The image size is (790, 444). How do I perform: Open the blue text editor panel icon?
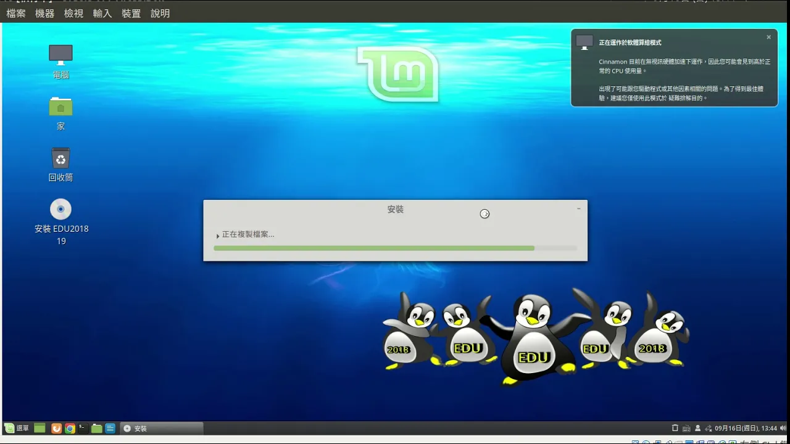pos(110,428)
